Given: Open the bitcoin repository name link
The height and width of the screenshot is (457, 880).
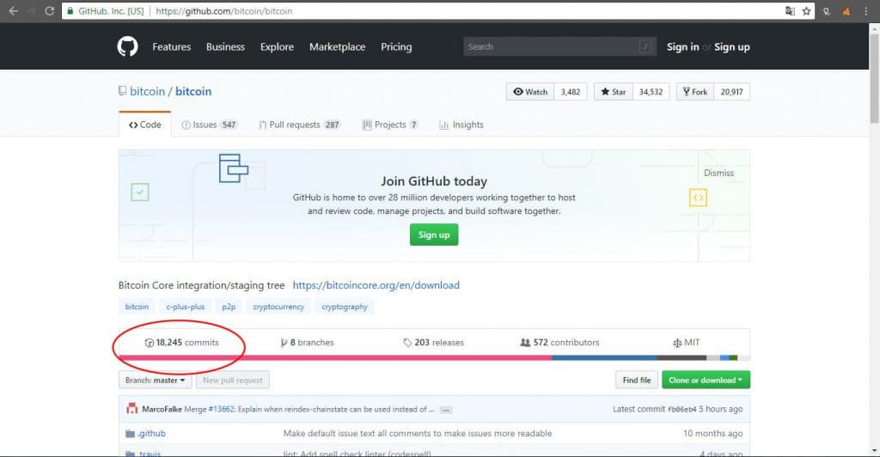Looking at the screenshot, I should tap(193, 91).
